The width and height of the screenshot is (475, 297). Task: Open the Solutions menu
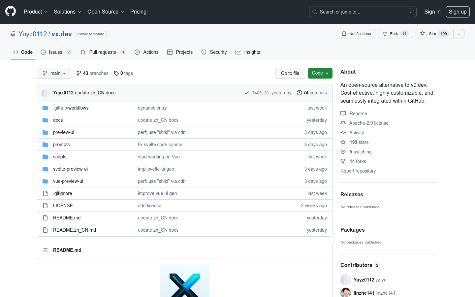point(67,12)
